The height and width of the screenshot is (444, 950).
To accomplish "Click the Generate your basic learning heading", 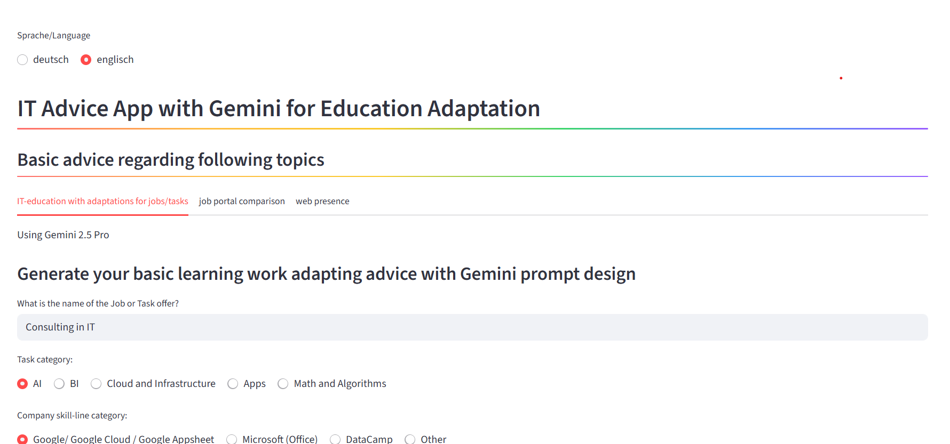I will [x=327, y=274].
